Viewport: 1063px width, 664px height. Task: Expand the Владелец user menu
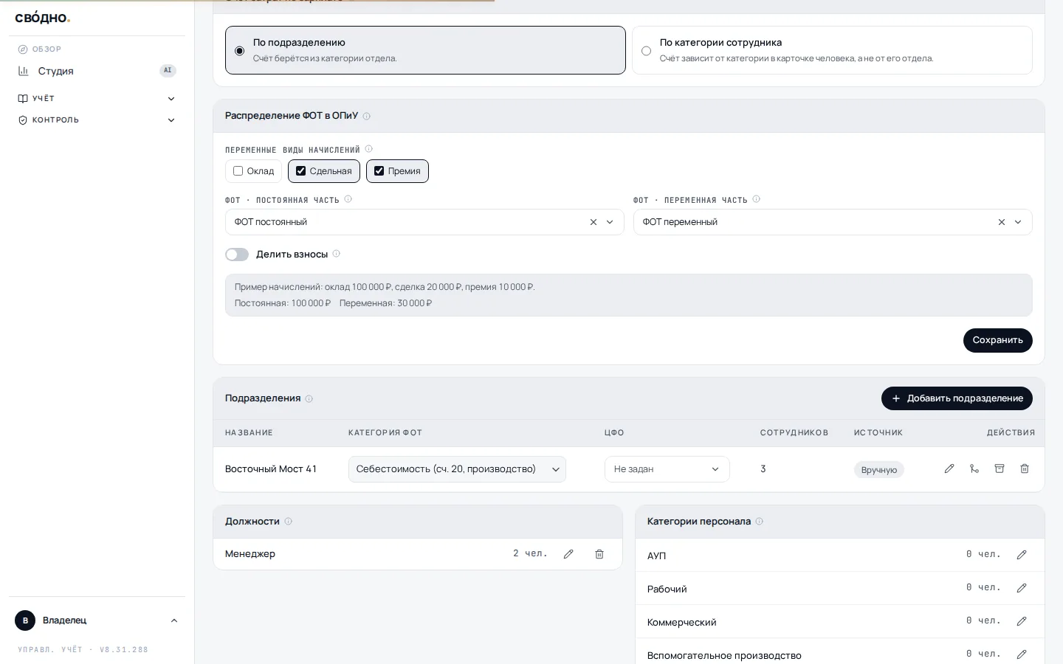click(97, 620)
